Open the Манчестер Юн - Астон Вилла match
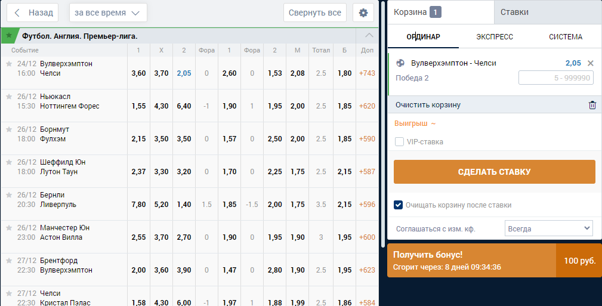This screenshot has width=602, height=306. [x=64, y=233]
